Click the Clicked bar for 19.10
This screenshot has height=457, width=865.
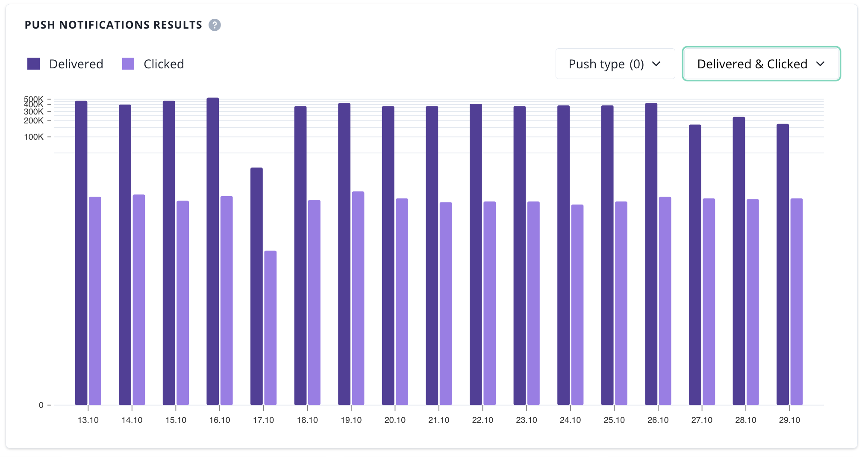click(x=358, y=298)
